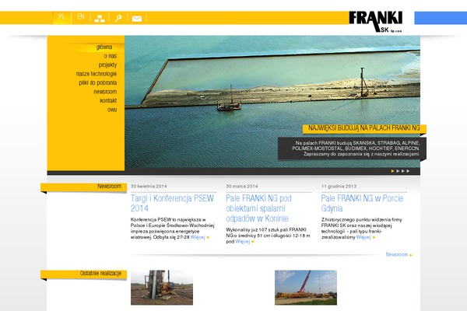Viewport: 467px width, 311px height.
Task: Click the FRANKI SK logo
Action: 376,22
